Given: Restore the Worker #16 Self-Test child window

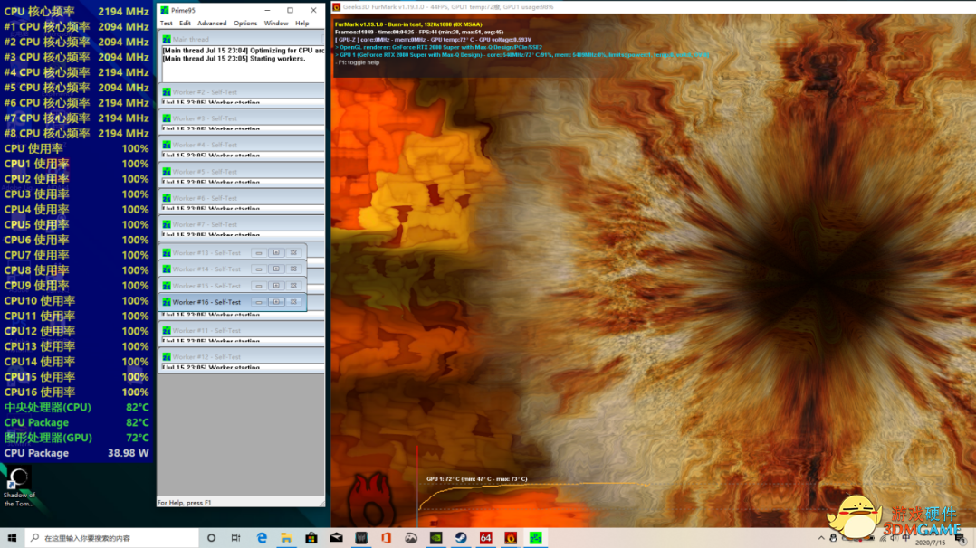Looking at the screenshot, I should coord(276,302).
